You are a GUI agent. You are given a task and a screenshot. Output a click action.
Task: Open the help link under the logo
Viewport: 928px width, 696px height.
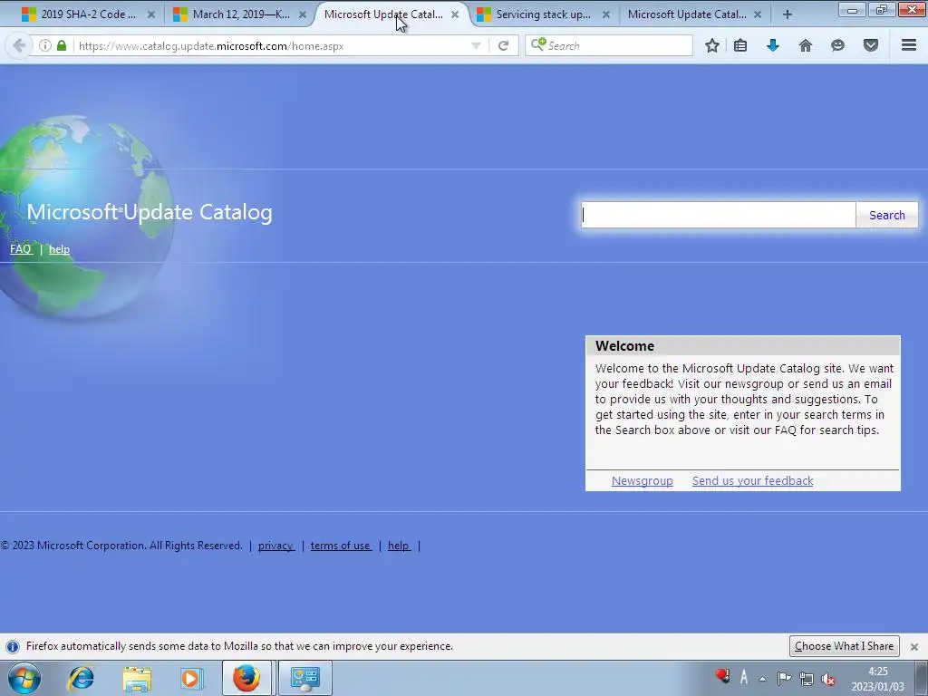(x=59, y=249)
